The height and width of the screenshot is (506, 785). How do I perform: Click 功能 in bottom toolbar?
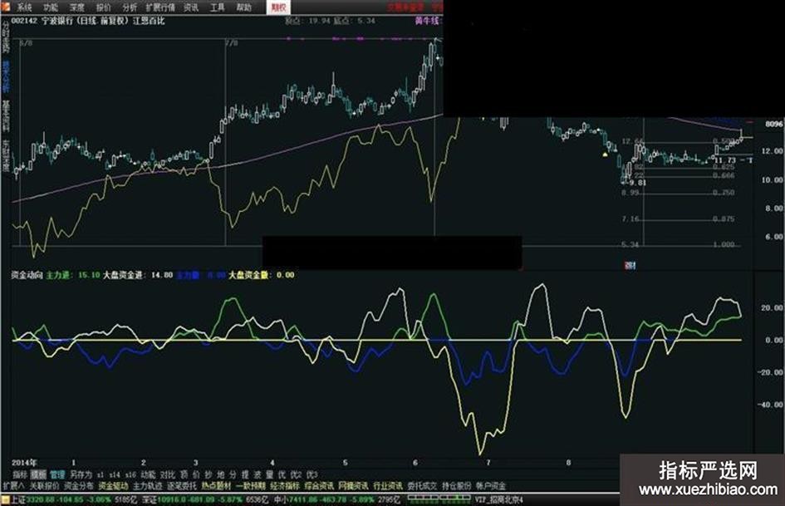click(148, 474)
